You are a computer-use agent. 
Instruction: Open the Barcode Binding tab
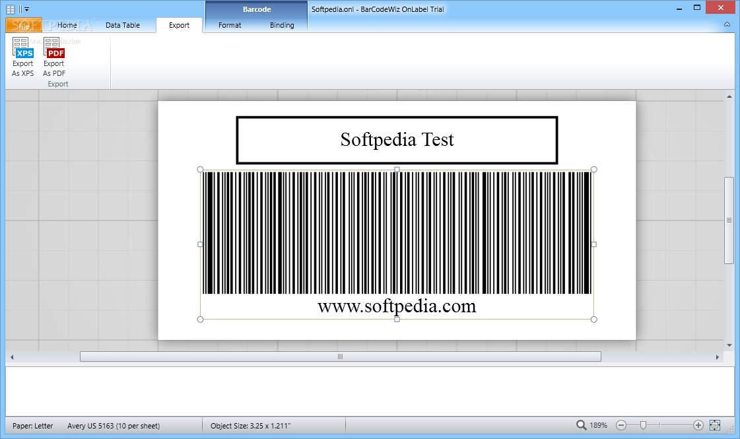(282, 25)
